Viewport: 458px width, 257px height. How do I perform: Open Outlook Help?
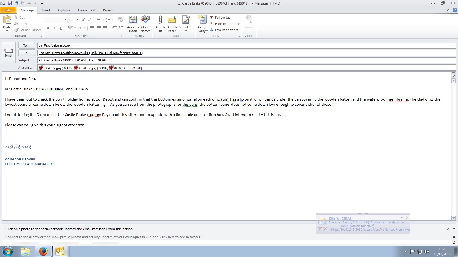point(455,10)
